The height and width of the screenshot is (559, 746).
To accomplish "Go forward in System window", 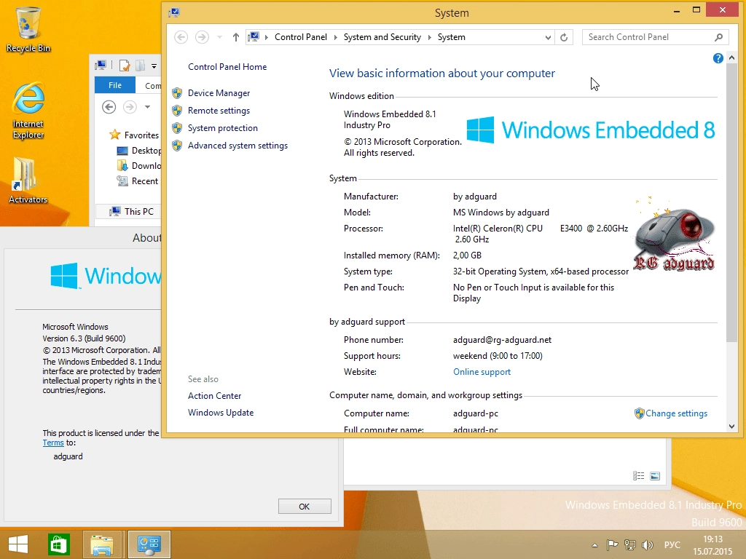I will coord(202,37).
